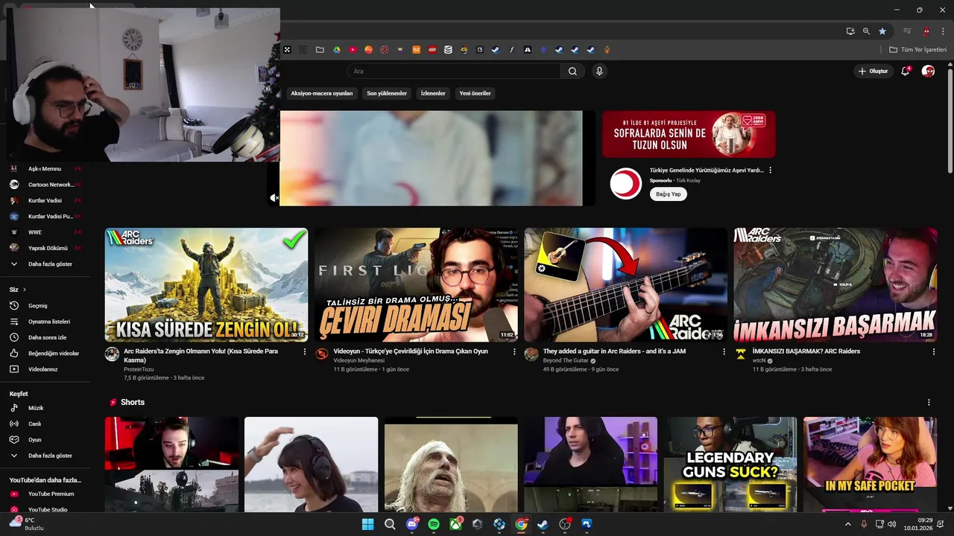This screenshot has height=536, width=954.
Task: Expand the Siz section chevron
Action: (x=24, y=290)
